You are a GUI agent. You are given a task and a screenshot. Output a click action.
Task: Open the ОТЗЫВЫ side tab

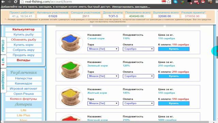[x=3, y=46]
